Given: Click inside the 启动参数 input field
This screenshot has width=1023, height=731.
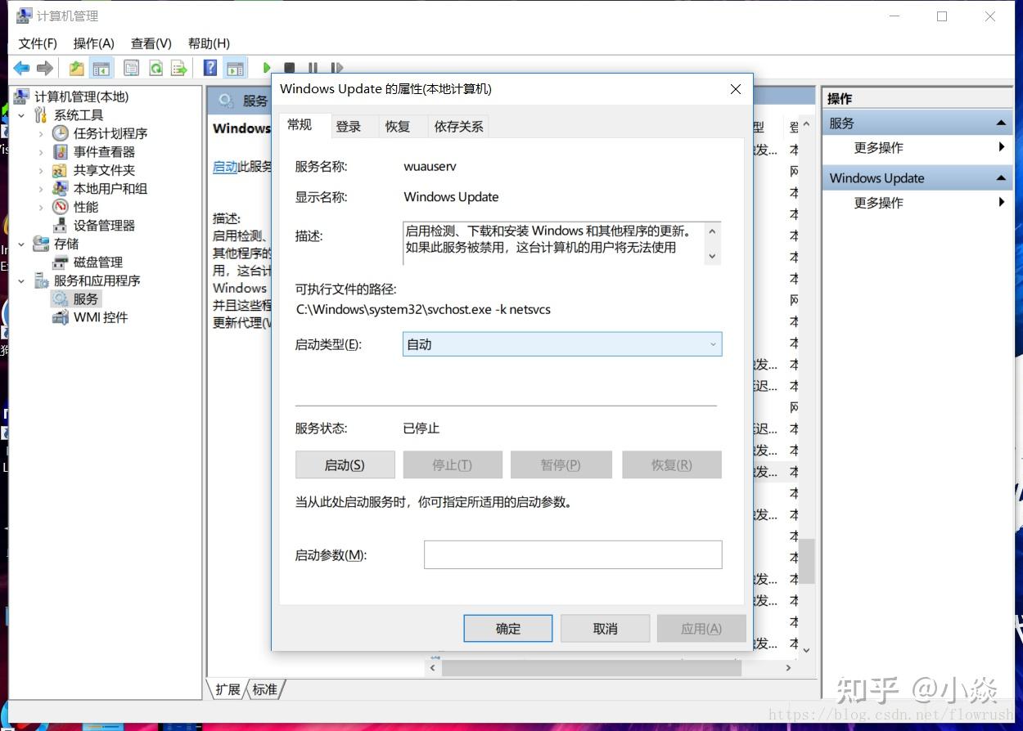Looking at the screenshot, I should coord(572,554).
